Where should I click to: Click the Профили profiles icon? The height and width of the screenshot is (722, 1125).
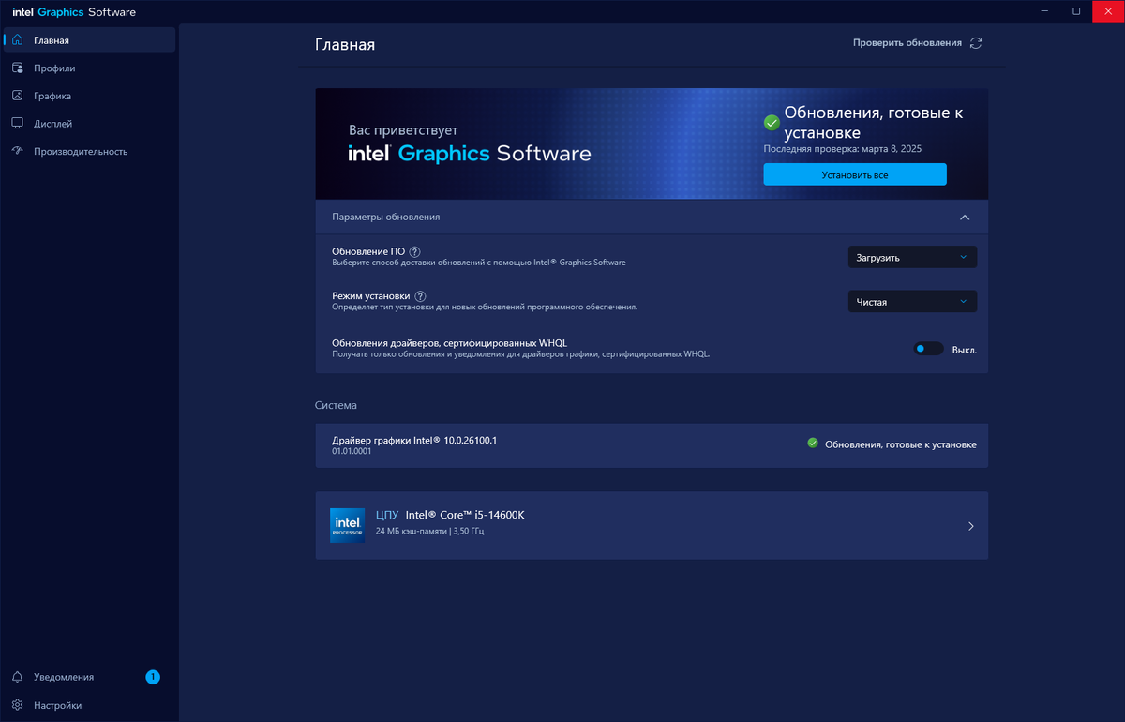(x=17, y=68)
